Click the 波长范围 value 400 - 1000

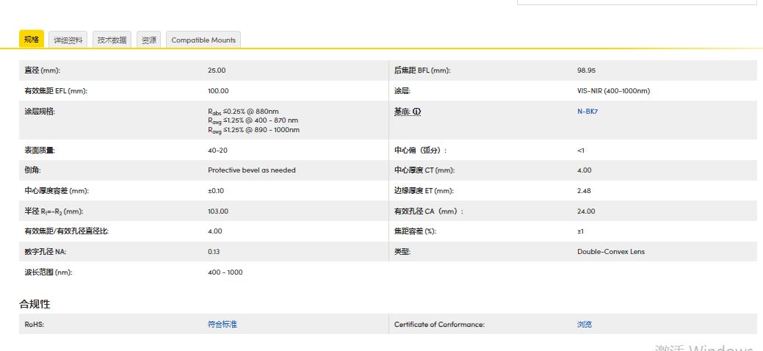(x=225, y=272)
